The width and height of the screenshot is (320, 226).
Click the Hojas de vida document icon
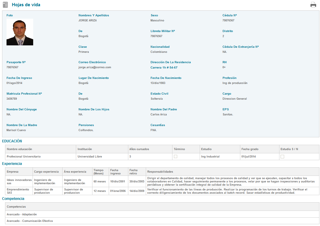[5, 5]
